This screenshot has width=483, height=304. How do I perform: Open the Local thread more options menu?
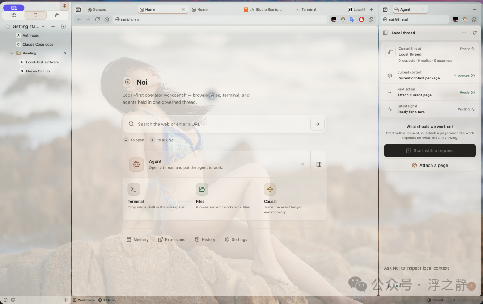pos(464,33)
